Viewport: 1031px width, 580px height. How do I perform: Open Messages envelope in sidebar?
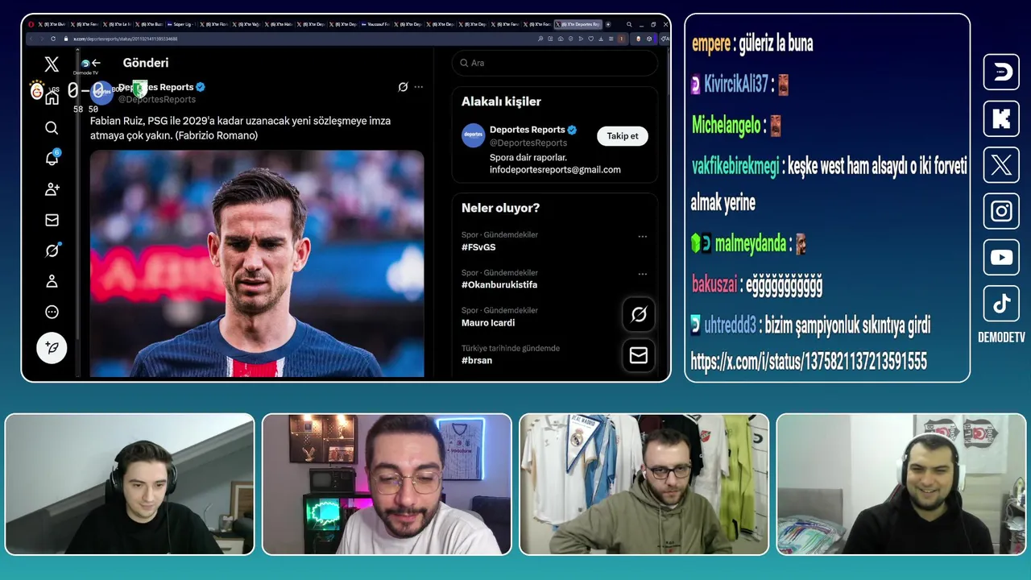[52, 220]
